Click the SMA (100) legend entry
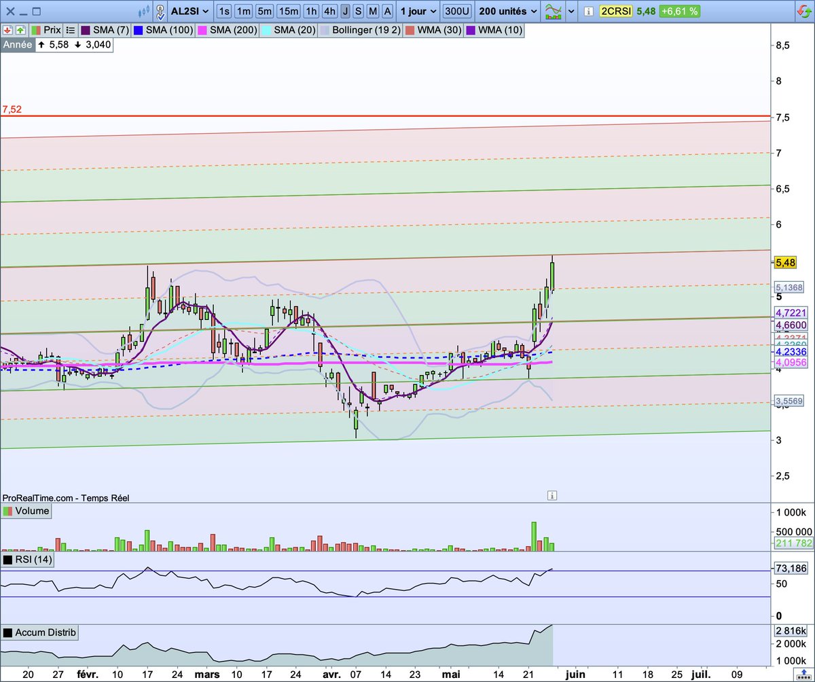The width and height of the screenshot is (815, 682). click(x=162, y=31)
